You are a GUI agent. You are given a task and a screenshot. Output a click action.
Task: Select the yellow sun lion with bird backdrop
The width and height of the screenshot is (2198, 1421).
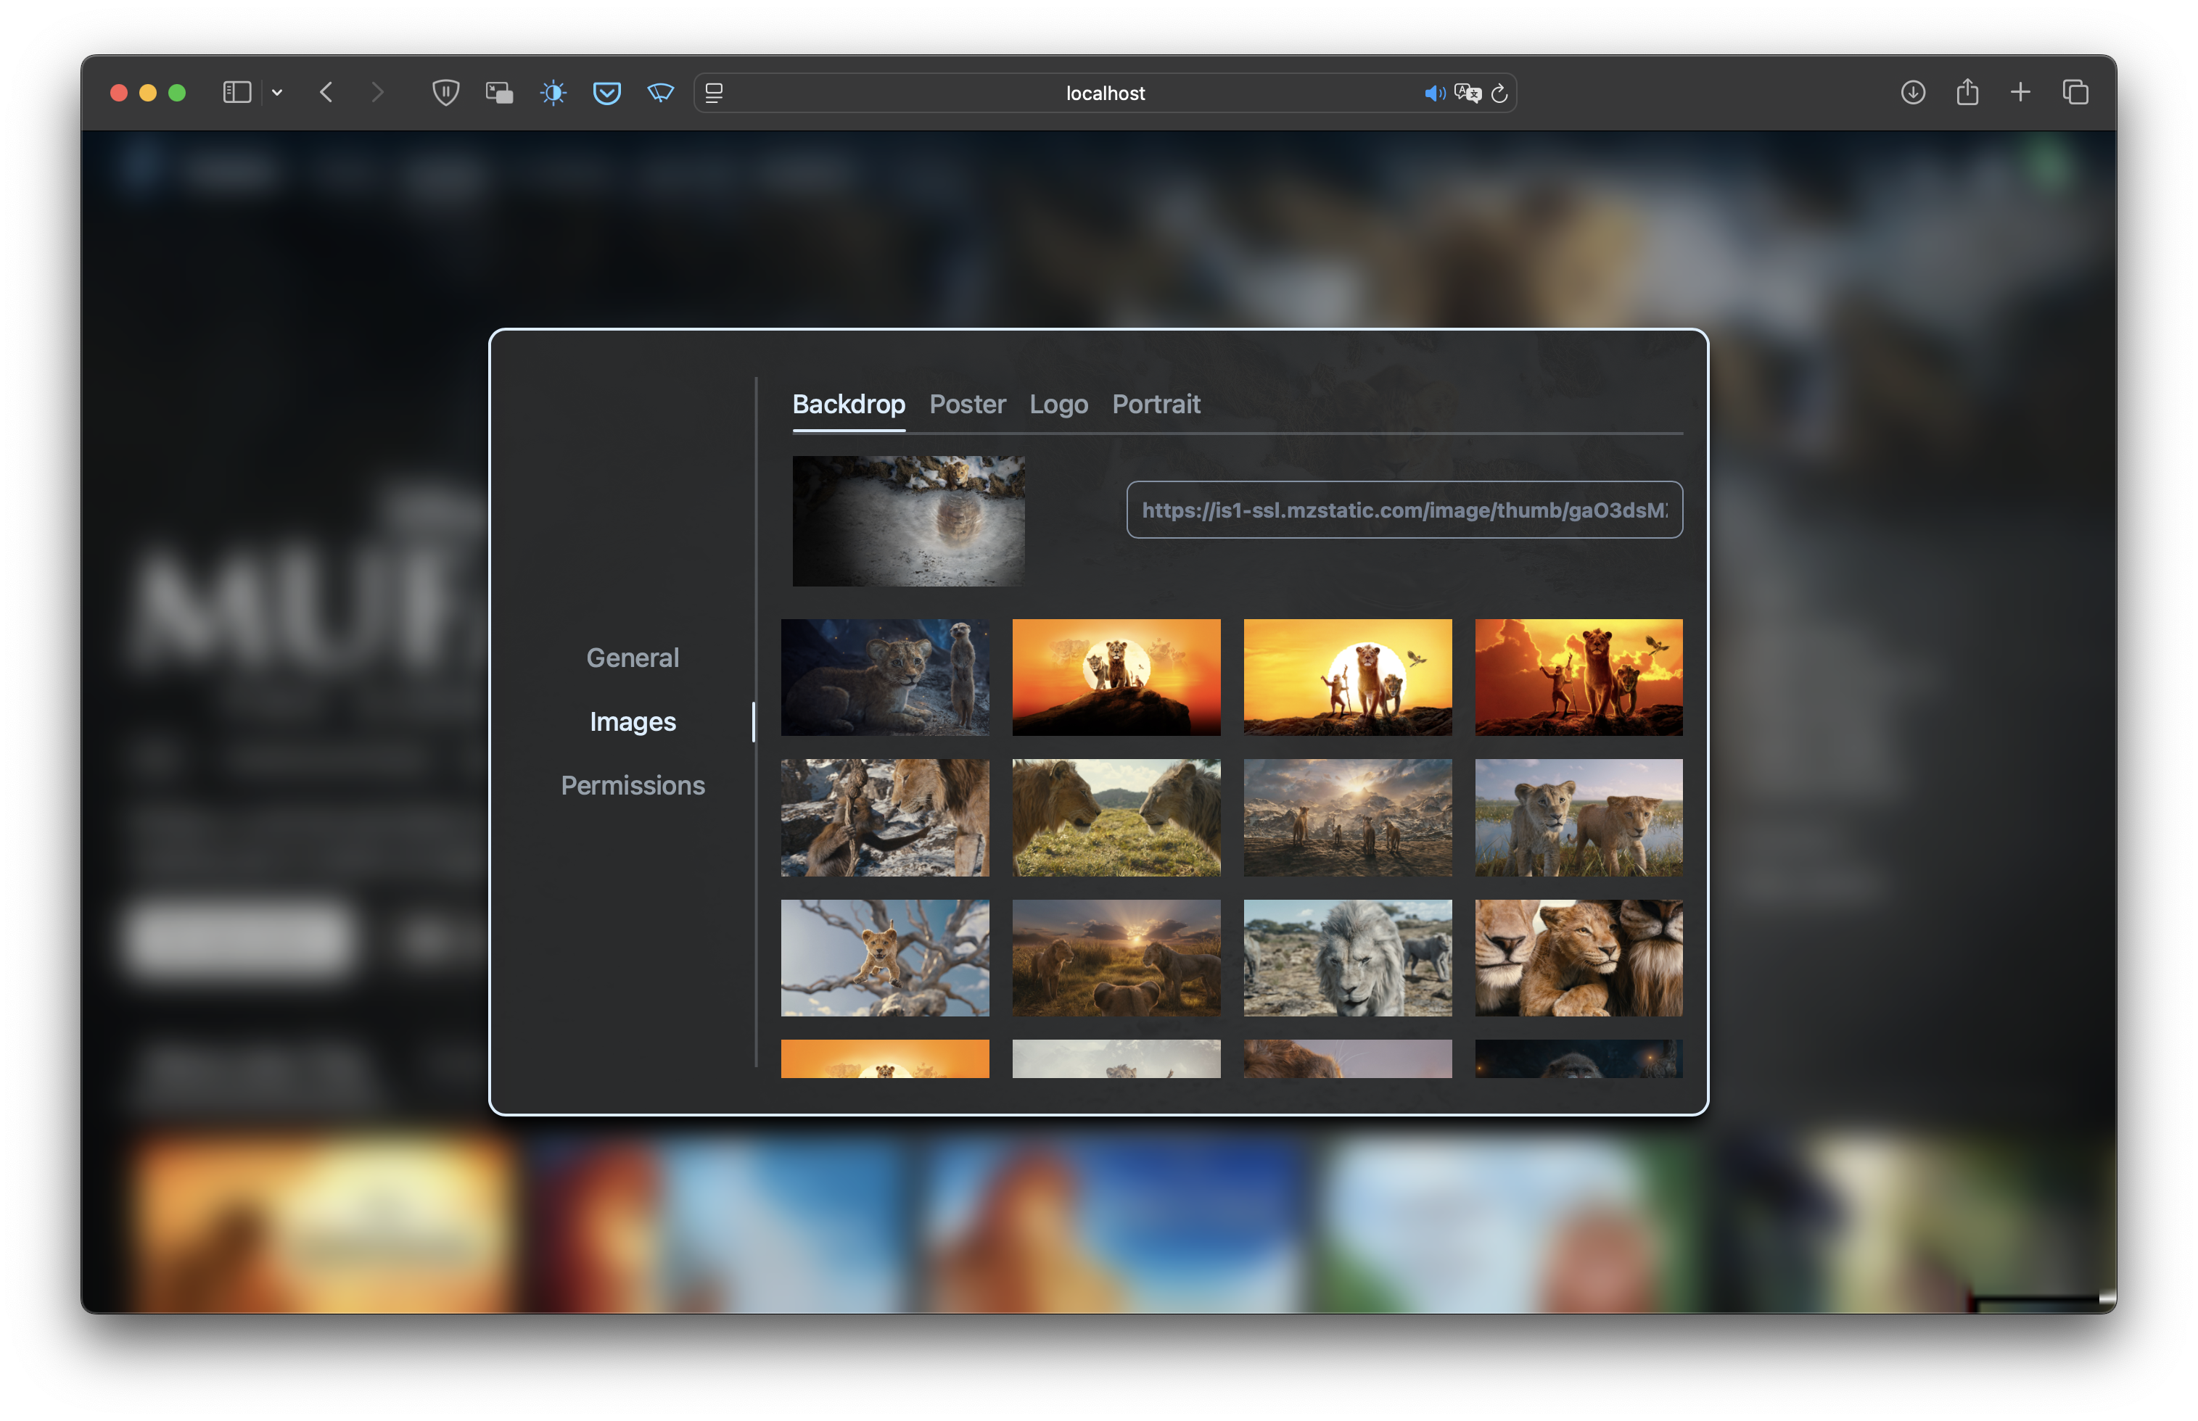1347,677
